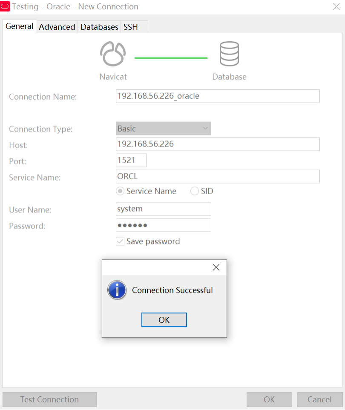Click the 'Password:' label
Image resolution: width=345 pixels, height=410 pixels.
pos(27,226)
